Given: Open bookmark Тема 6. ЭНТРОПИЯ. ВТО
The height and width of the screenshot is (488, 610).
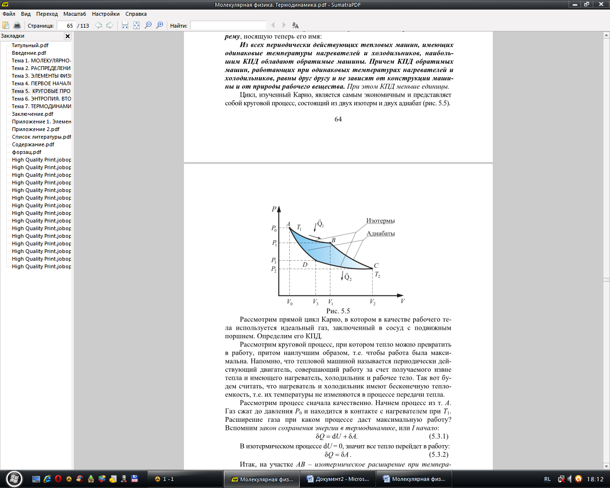Looking at the screenshot, I should tap(41, 99).
